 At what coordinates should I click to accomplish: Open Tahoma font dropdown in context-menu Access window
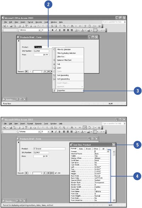39,30
